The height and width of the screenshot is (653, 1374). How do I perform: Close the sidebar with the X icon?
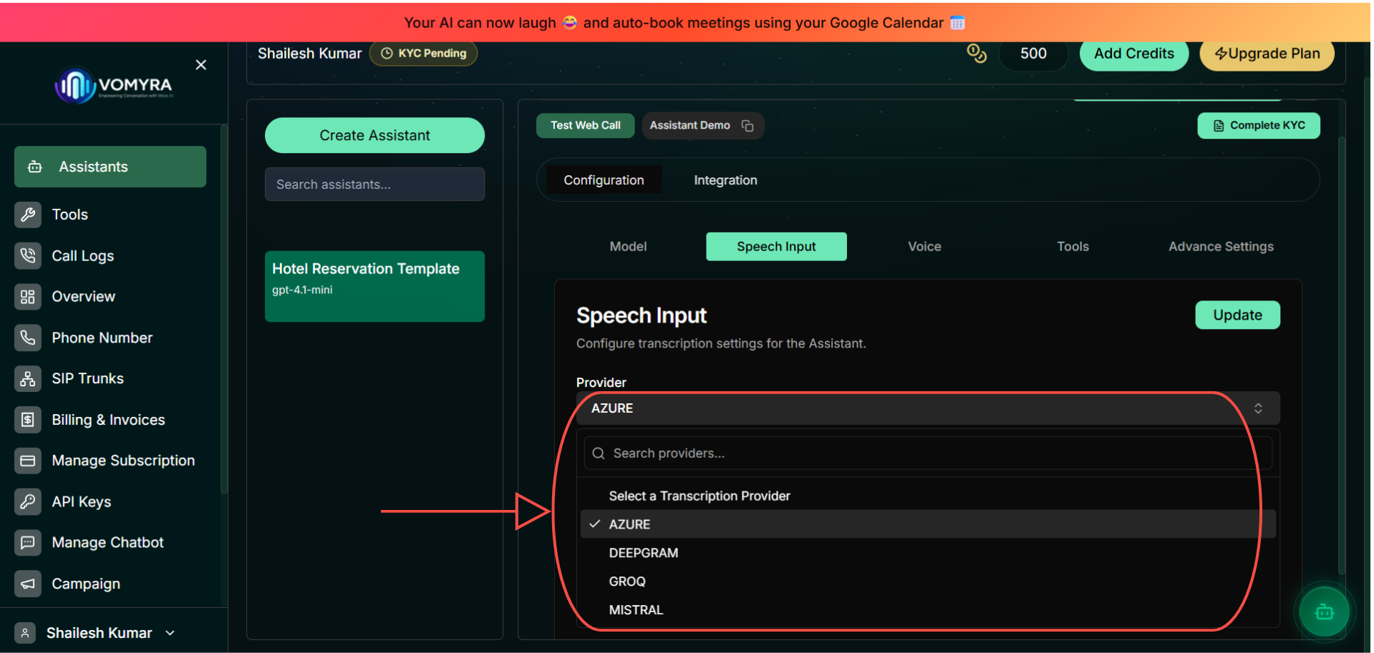(201, 65)
